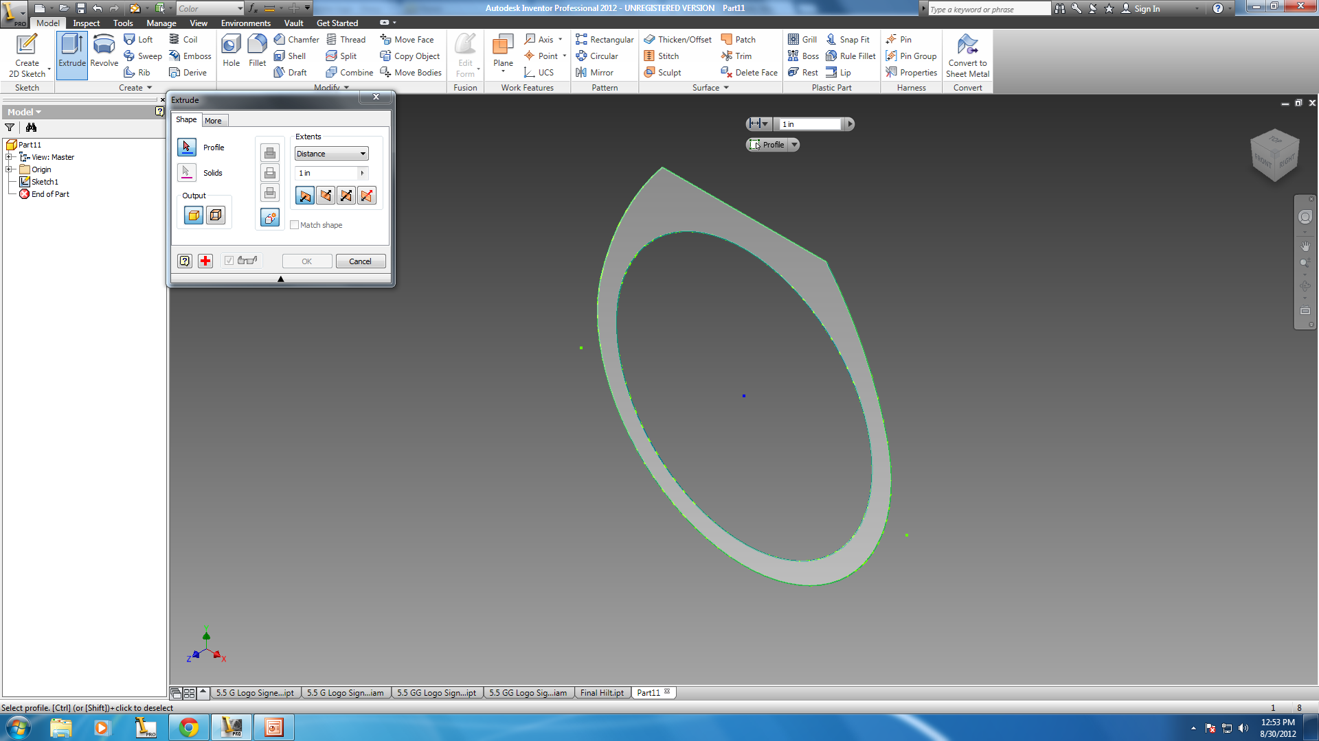
Task: Cancel the Extrude dialog
Action: point(360,261)
